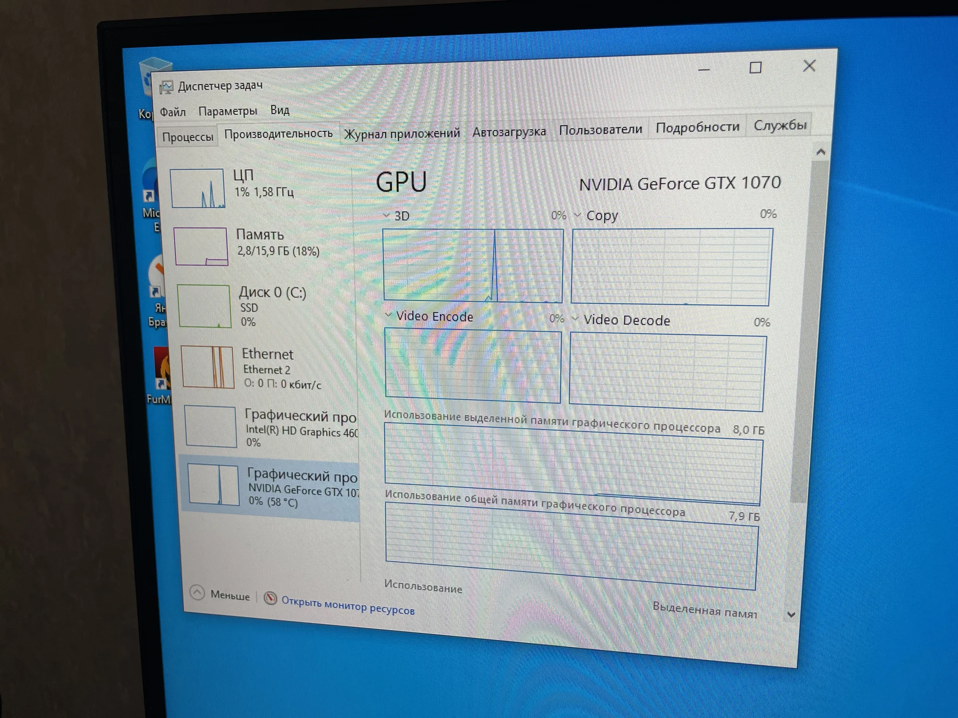Click the Copy utilization graph
The image size is (958, 718).
click(672, 267)
